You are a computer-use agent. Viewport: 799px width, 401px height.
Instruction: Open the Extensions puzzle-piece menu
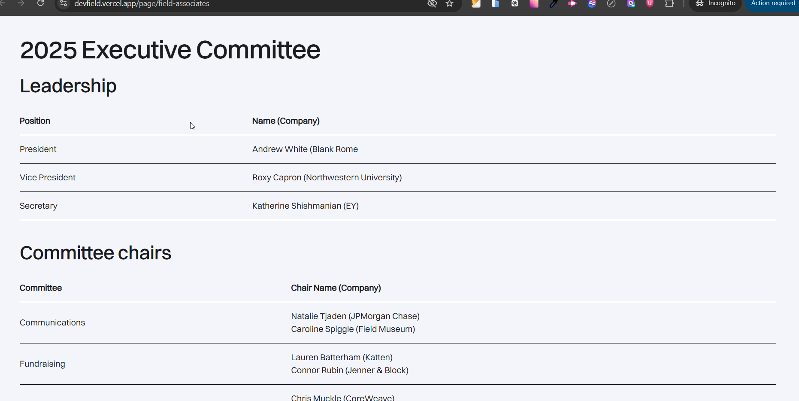[x=669, y=3]
